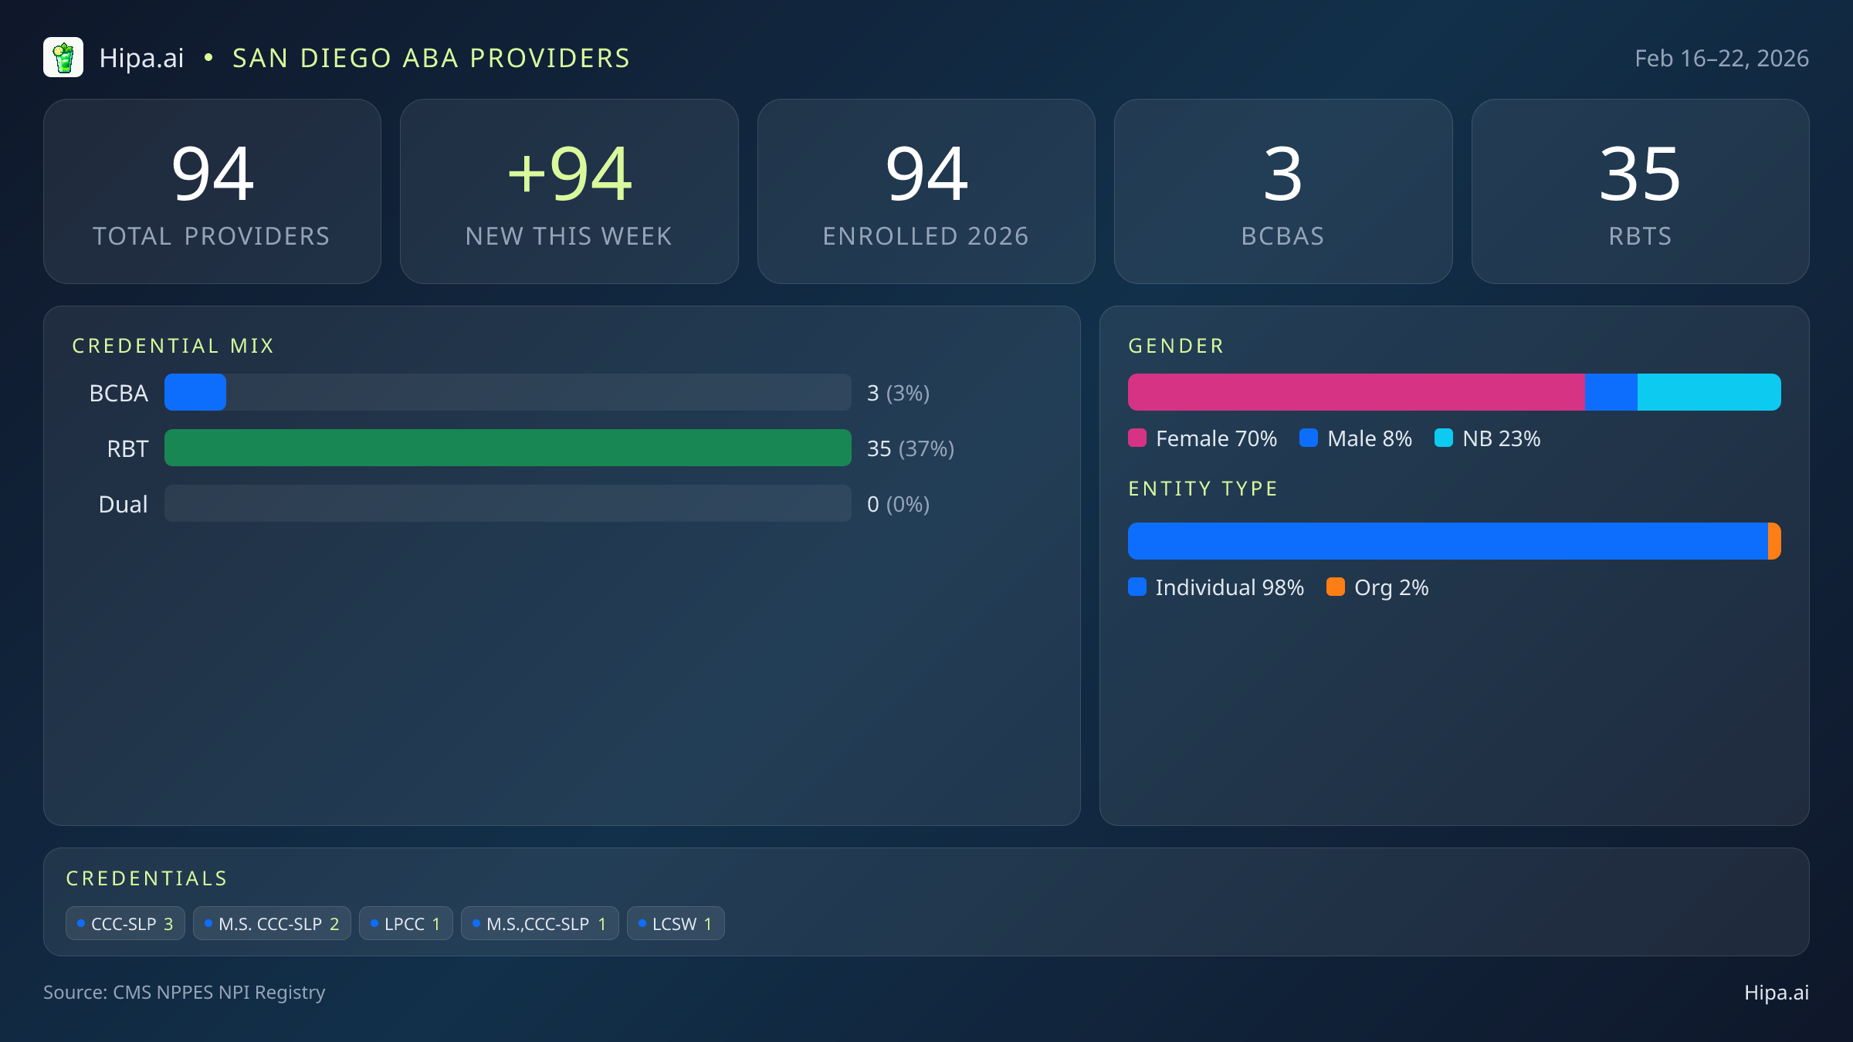The height and width of the screenshot is (1042, 1853).
Task: Click the Org orange legend swatch
Action: (1336, 587)
